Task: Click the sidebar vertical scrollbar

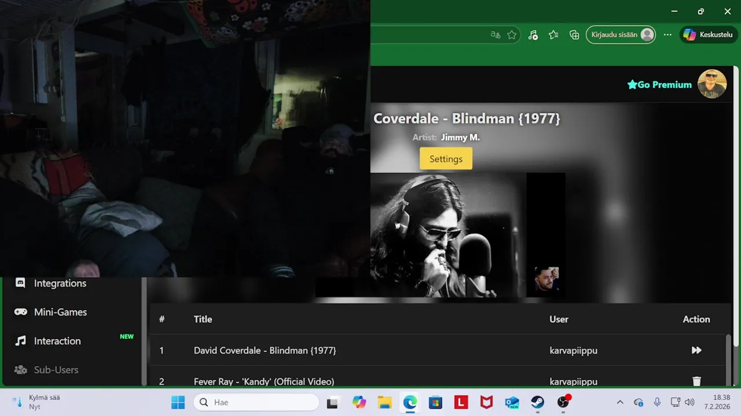Action: (144, 331)
